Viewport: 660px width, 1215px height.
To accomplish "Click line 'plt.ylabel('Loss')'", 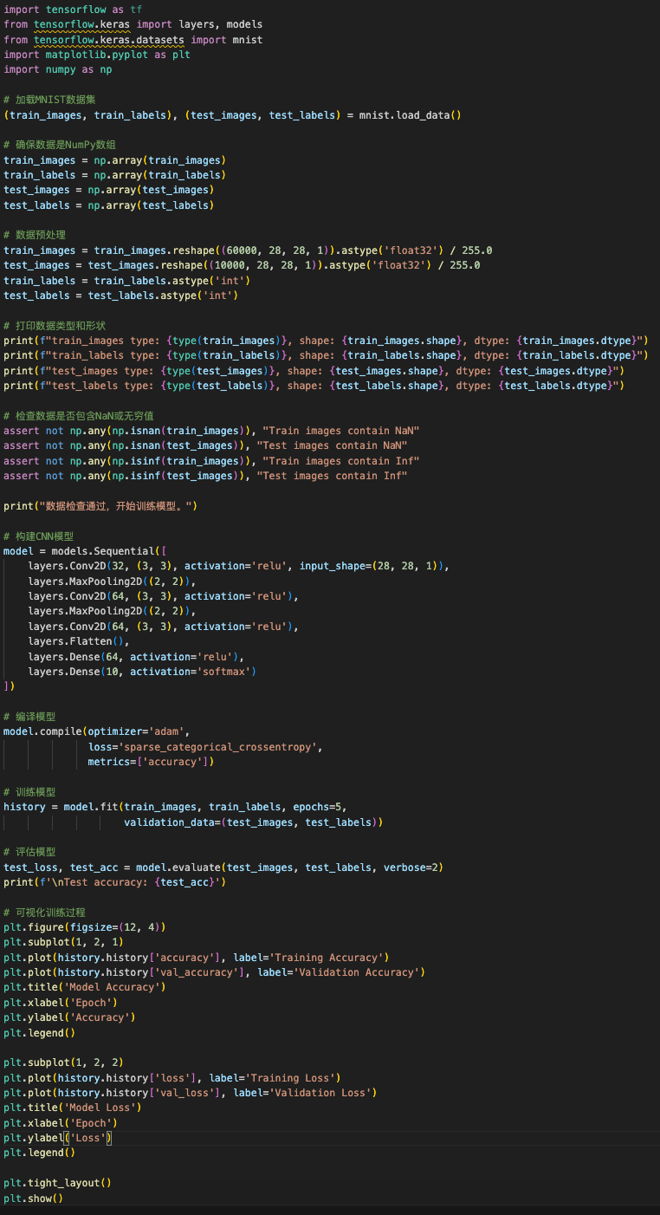I will coord(58,1138).
